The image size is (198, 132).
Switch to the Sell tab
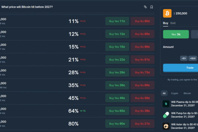click(x=173, y=23)
